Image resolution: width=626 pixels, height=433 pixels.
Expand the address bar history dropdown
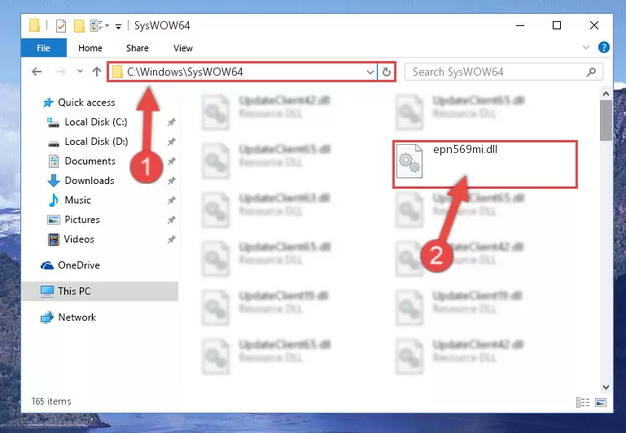(370, 72)
